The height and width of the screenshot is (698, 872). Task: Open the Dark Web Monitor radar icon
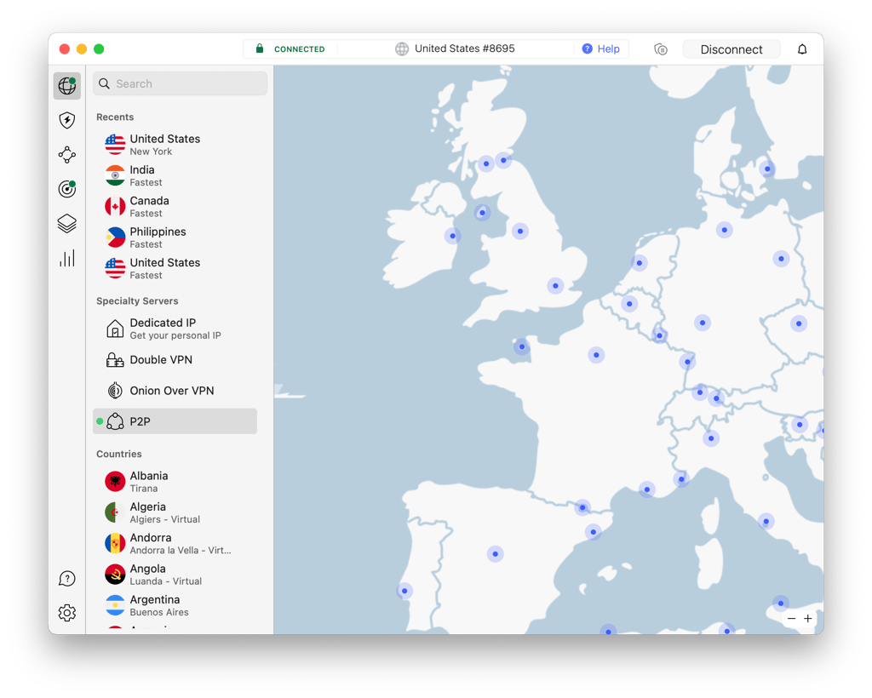[x=67, y=189]
